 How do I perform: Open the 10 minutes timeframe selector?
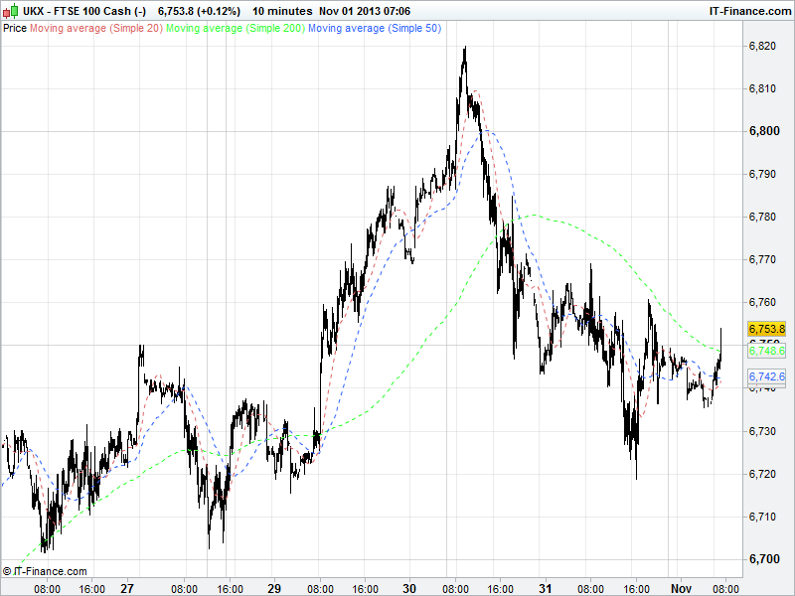tap(280, 11)
